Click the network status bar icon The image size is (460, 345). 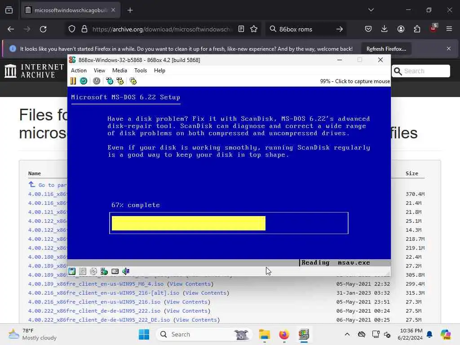[x=104, y=271]
